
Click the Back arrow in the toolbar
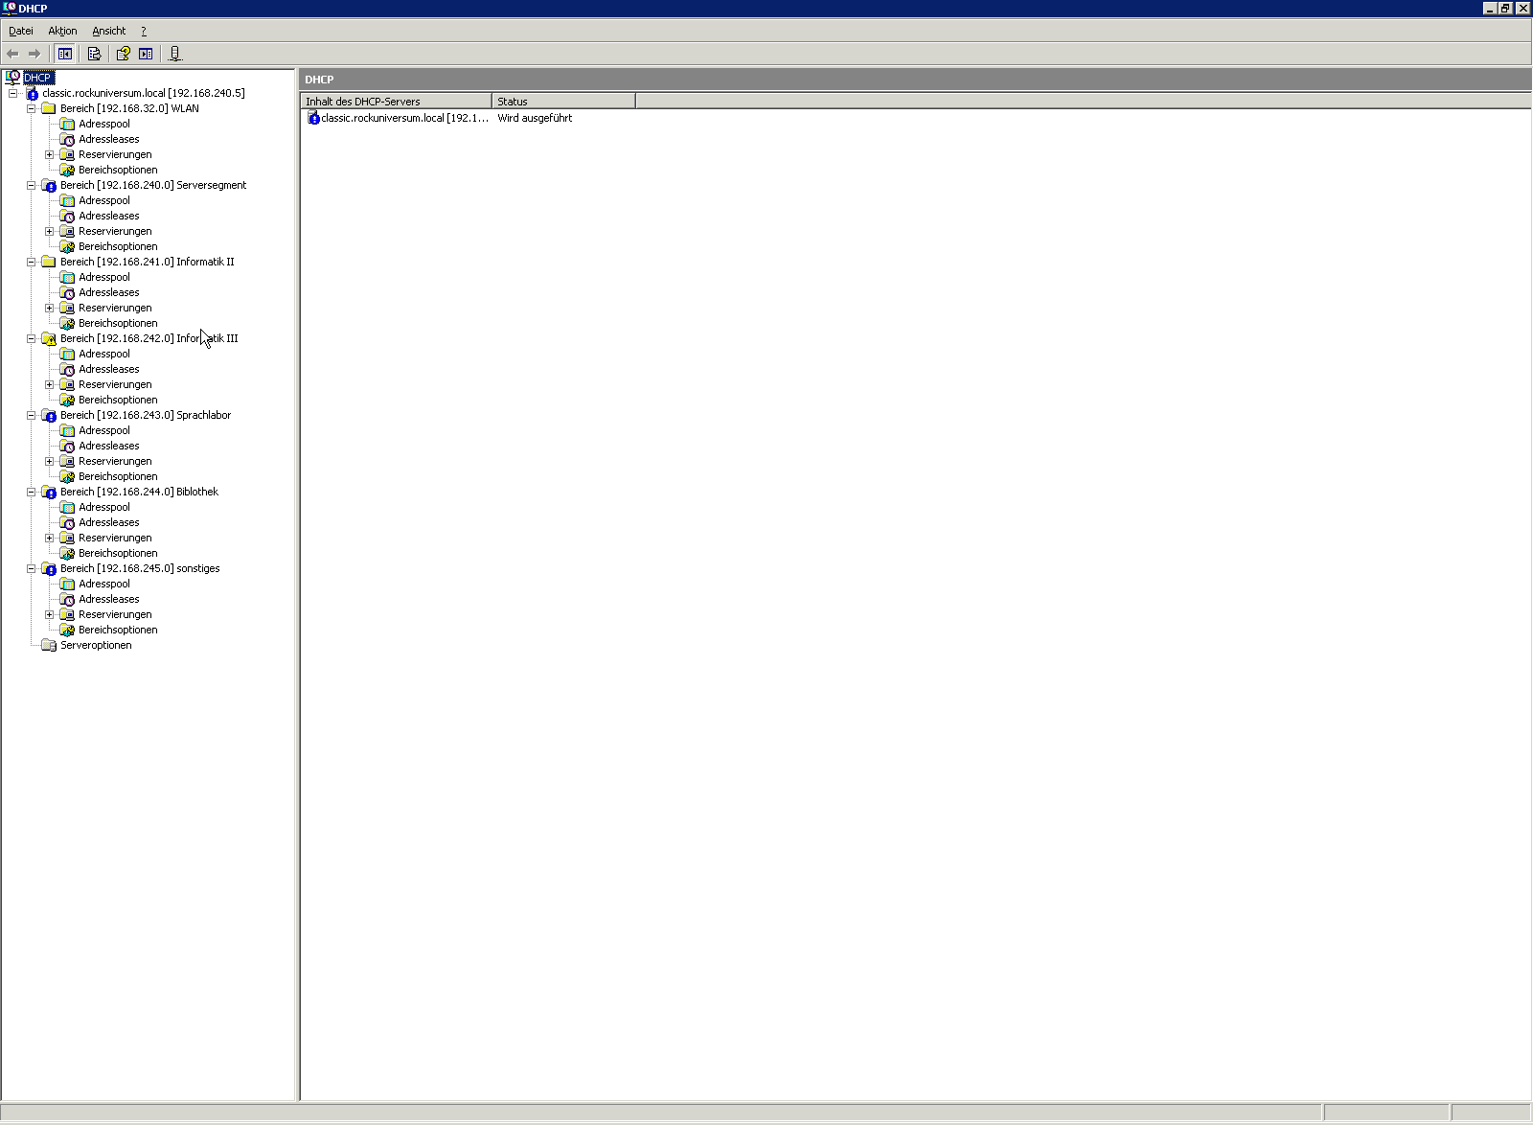click(12, 54)
